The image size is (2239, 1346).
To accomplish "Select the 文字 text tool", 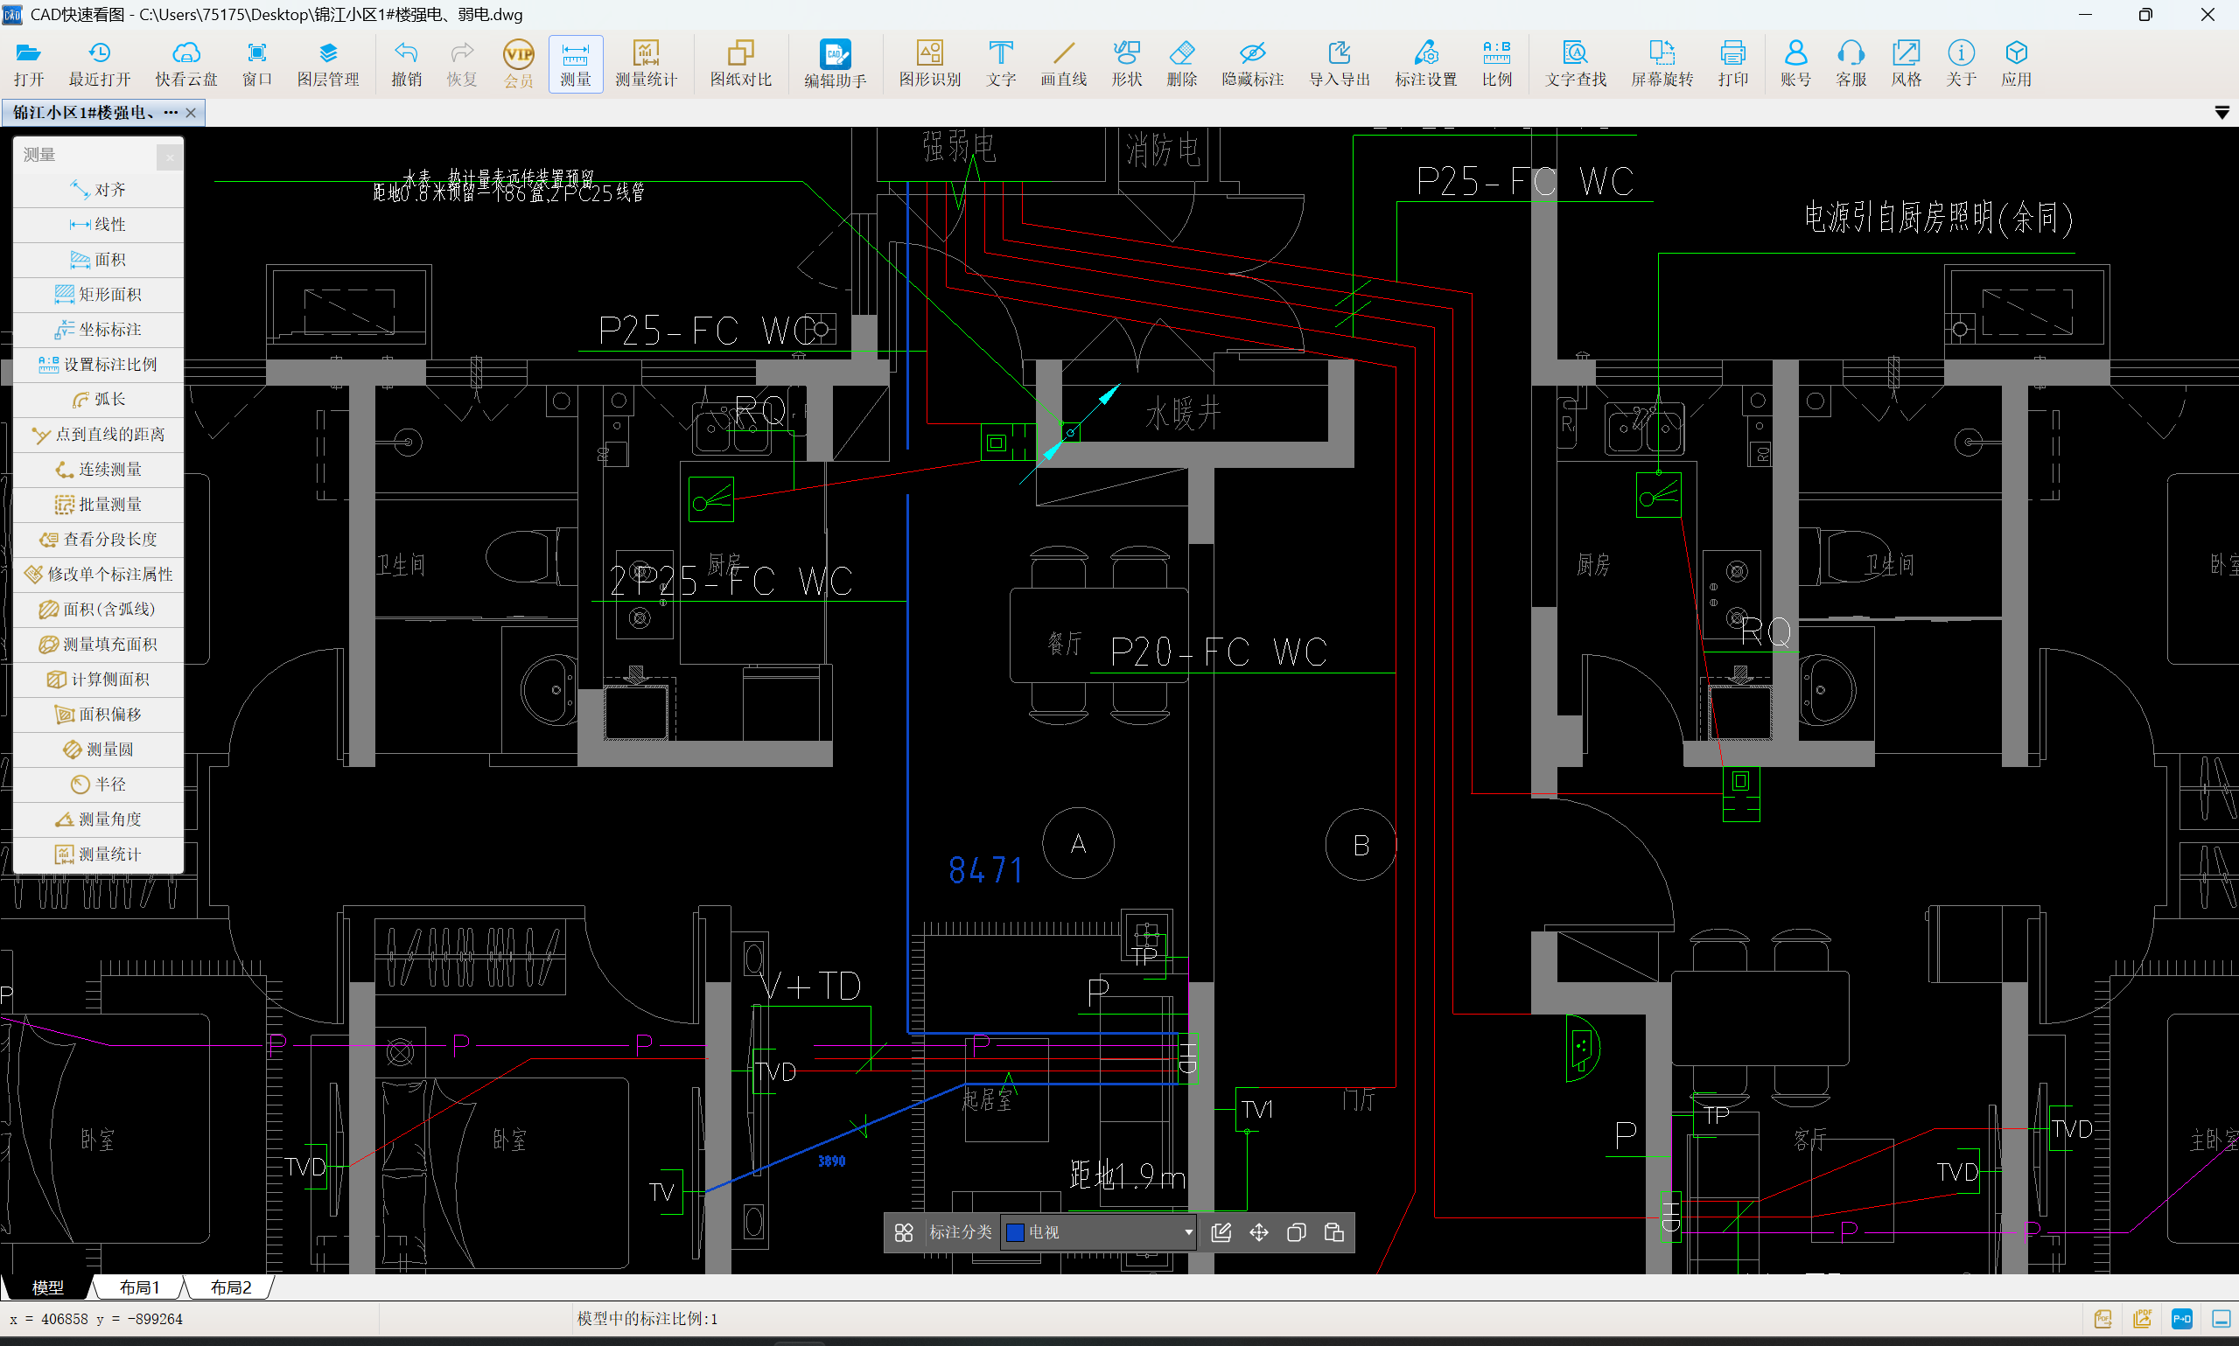I will coord(1002,64).
